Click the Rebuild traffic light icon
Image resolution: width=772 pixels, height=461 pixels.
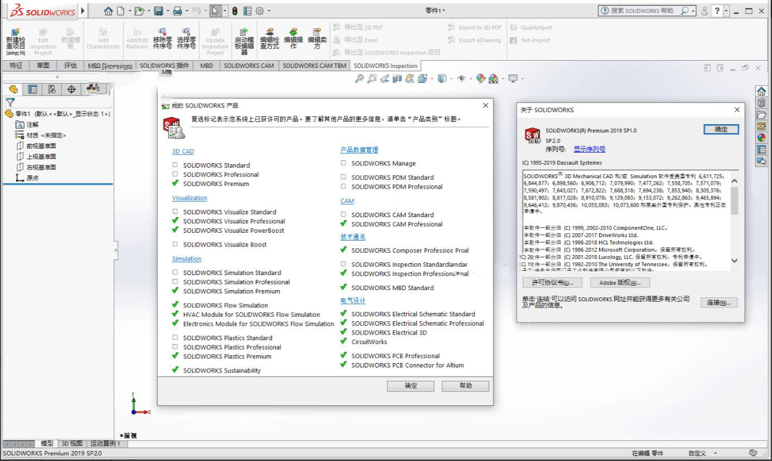235,11
